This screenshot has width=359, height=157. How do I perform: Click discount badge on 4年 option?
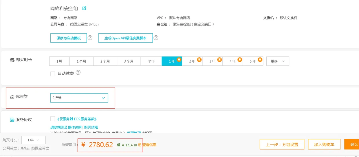pos(240,60)
